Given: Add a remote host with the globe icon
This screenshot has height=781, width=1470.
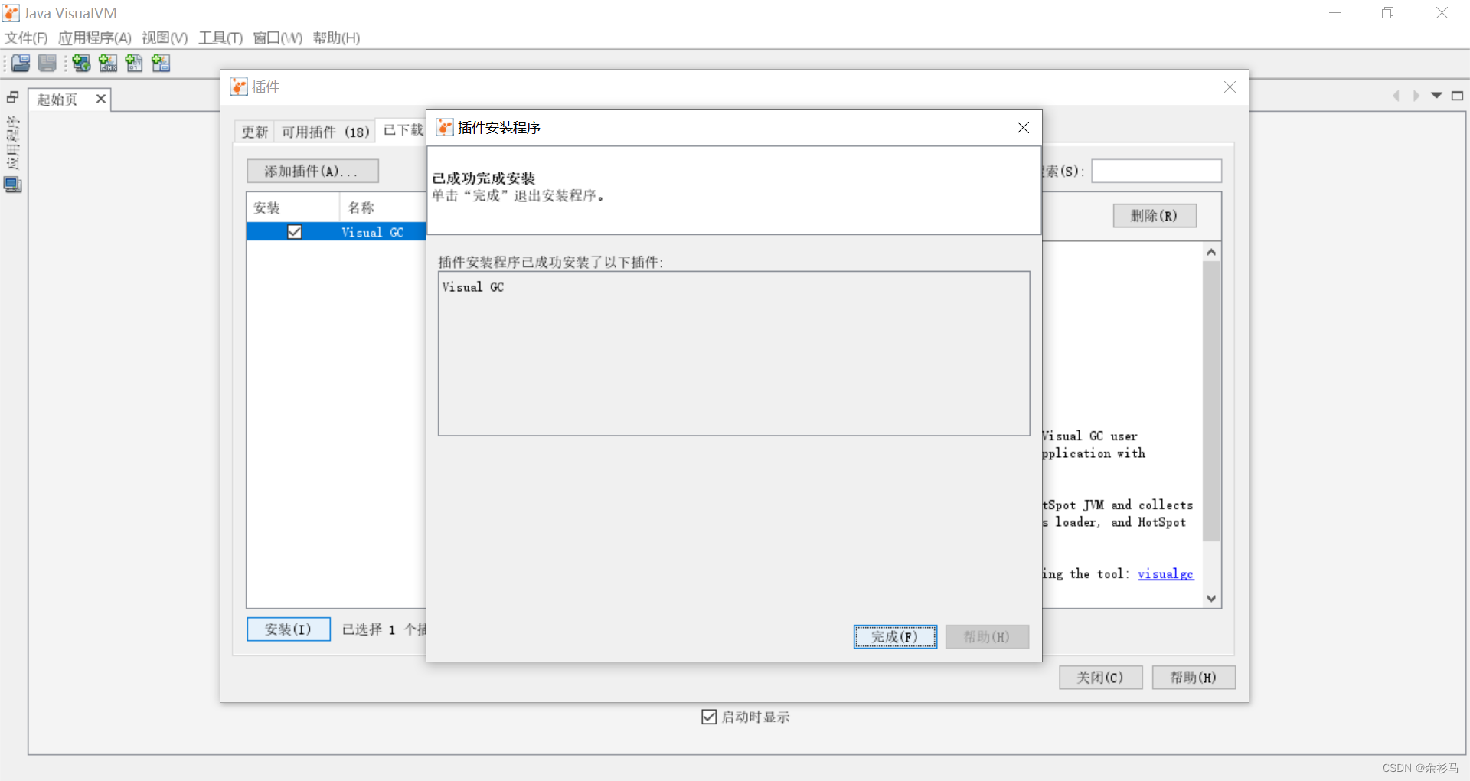Looking at the screenshot, I should point(81,64).
